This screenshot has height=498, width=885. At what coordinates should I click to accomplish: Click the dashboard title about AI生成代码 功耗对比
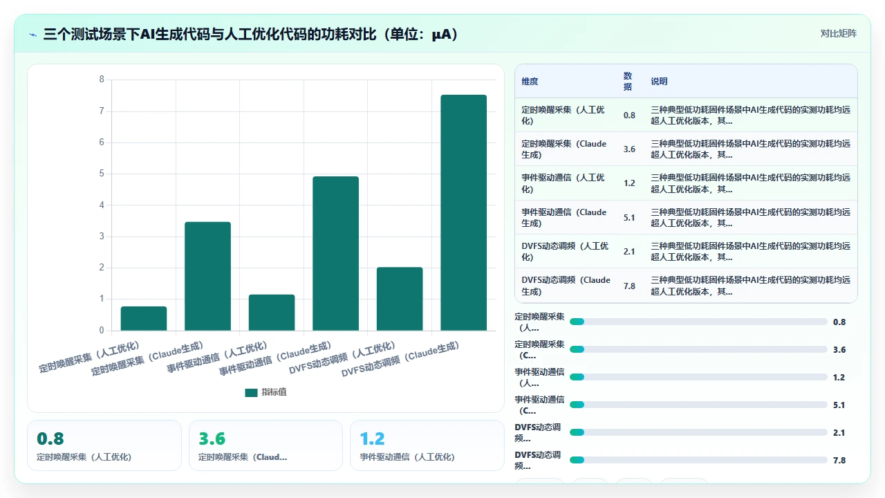click(x=251, y=34)
